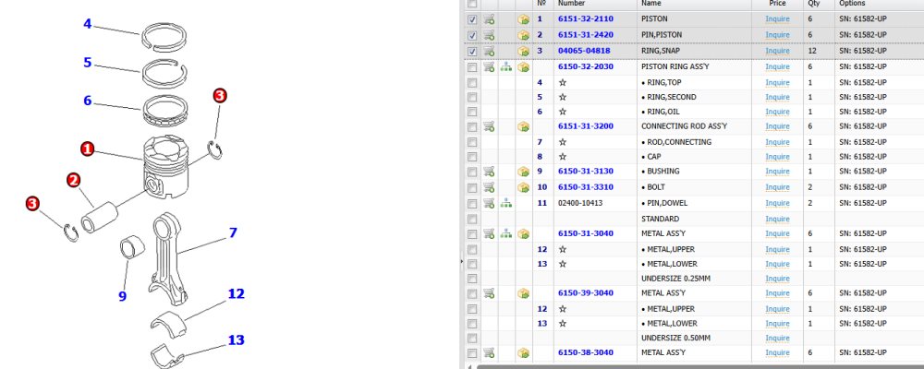Select callout 1 on piston diagram

pyautogui.click(x=87, y=149)
